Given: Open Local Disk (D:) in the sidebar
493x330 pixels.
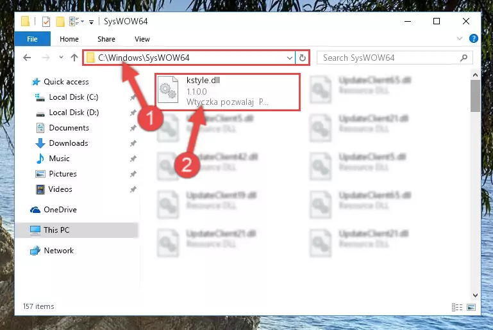Looking at the screenshot, I should click(67, 113).
